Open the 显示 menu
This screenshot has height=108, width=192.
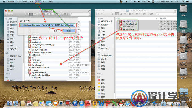click(x=32, y=1)
